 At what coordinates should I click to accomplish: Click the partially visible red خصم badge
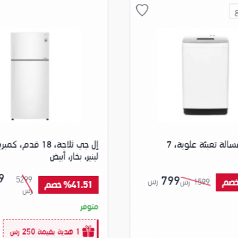[x=227, y=182]
